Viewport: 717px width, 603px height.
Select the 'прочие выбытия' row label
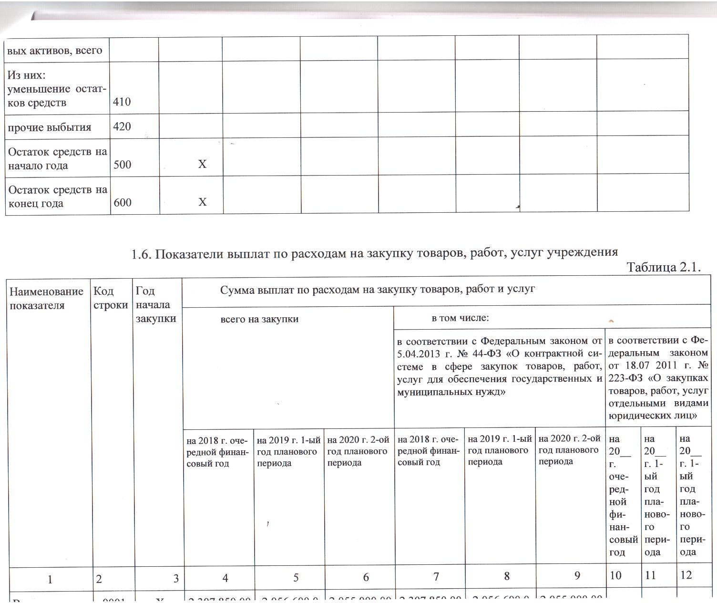pos(50,127)
